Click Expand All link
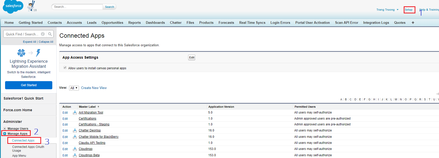 click(x=29, y=42)
